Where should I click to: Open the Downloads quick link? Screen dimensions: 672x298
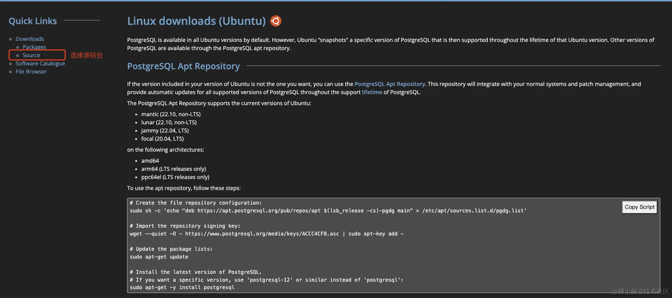[x=30, y=39]
